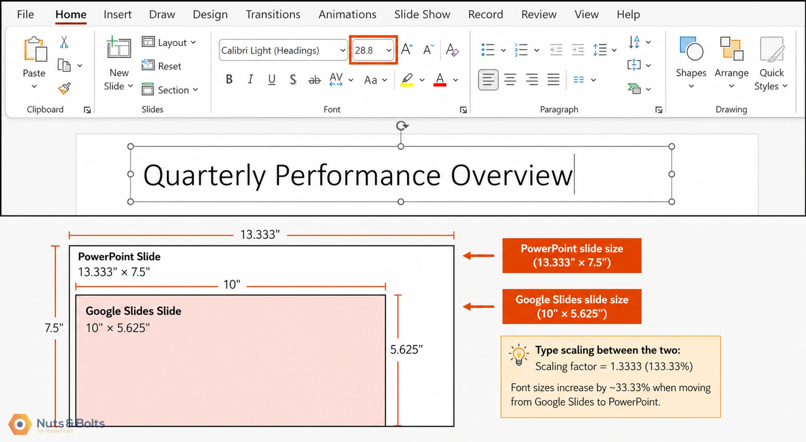This screenshot has width=806, height=442.
Task: Increase font size with larger A
Action: point(407,50)
